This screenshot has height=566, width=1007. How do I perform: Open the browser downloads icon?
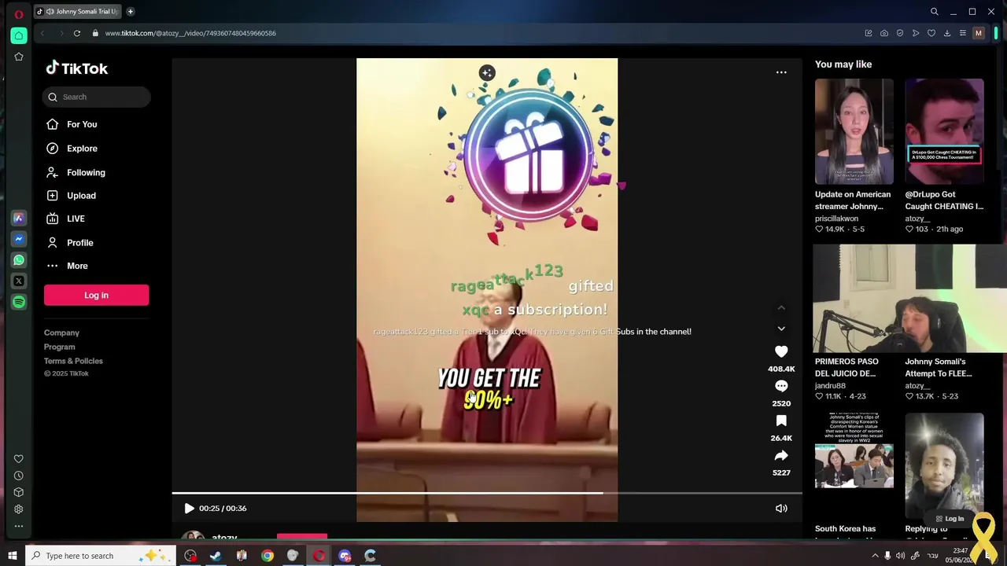pos(947,33)
